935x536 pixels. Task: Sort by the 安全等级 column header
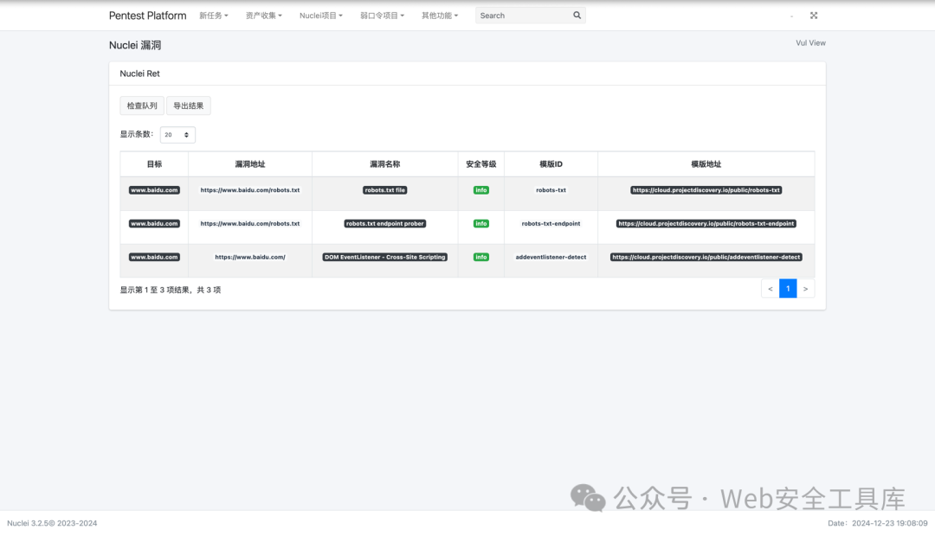[481, 163]
